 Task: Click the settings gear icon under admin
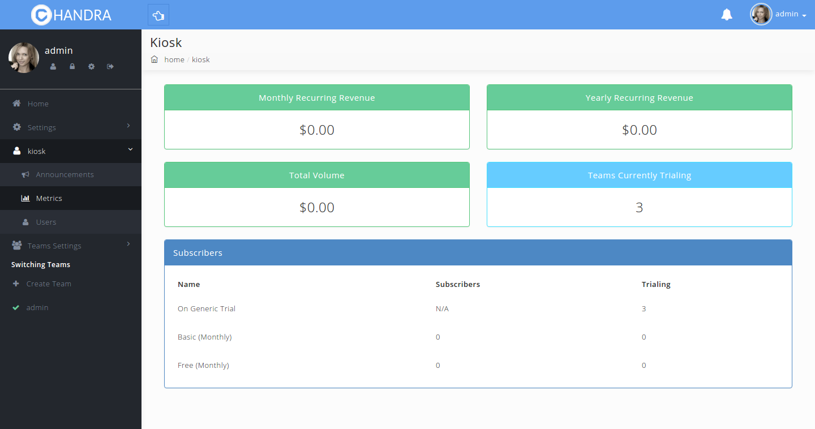(91, 66)
